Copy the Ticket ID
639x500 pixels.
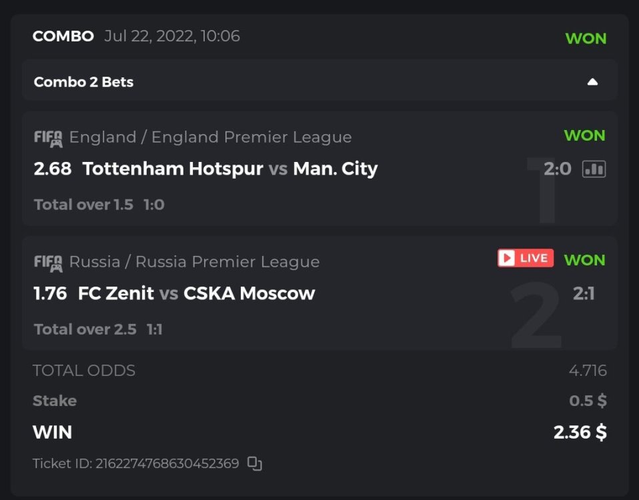coord(254,463)
